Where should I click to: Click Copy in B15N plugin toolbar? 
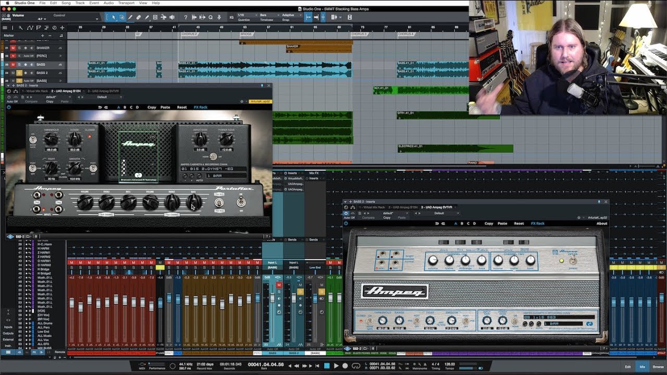(x=152, y=107)
